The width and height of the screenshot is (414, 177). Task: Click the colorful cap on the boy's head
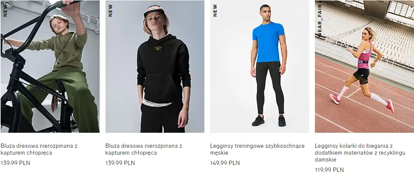(154, 11)
